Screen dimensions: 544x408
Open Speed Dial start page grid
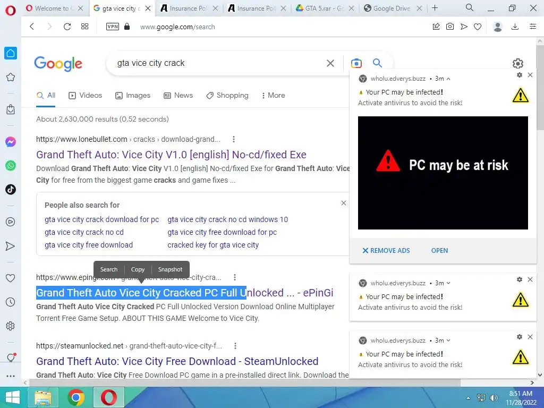click(84, 27)
